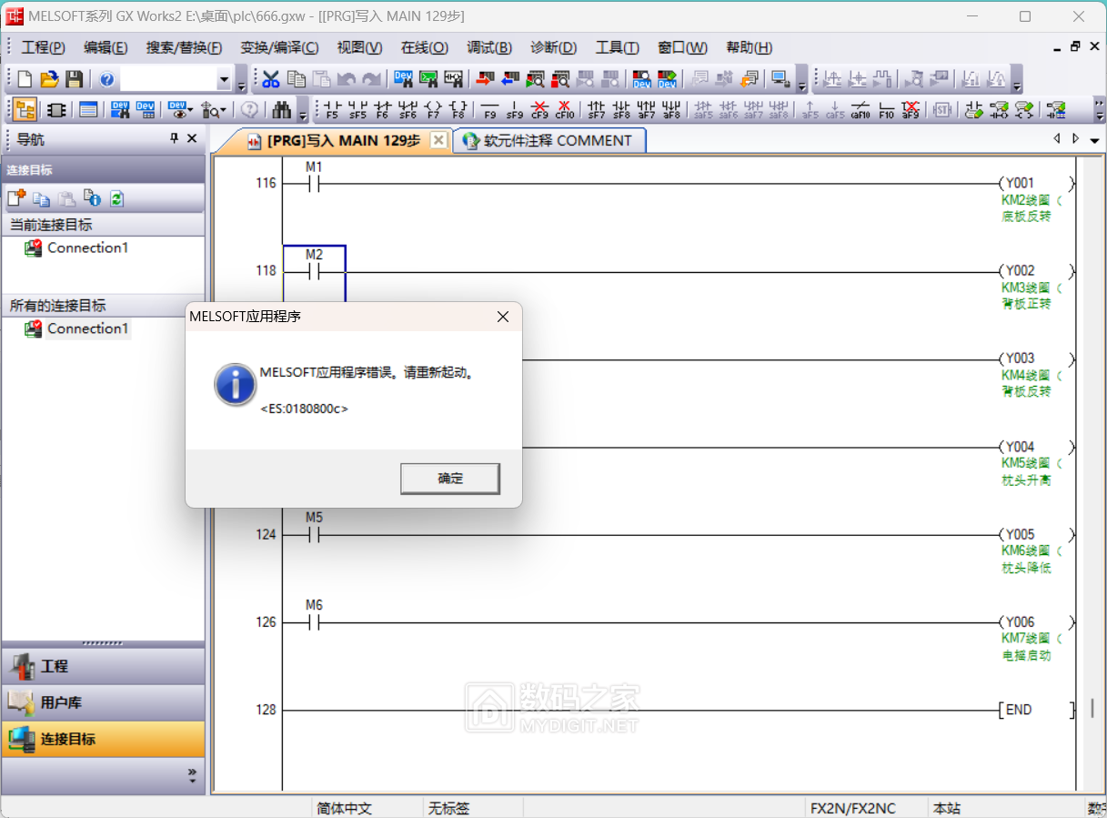Click the Read from PLC icon
This screenshot has height=818, width=1107.
coord(509,79)
